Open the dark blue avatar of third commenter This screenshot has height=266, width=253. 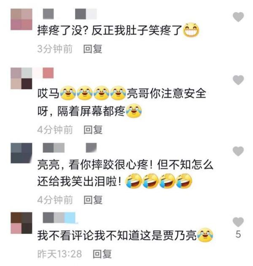click(22, 153)
